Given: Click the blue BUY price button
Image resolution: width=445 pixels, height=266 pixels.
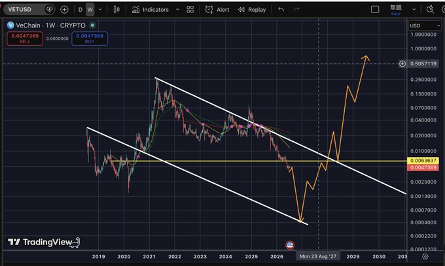Looking at the screenshot, I should tap(90, 39).
